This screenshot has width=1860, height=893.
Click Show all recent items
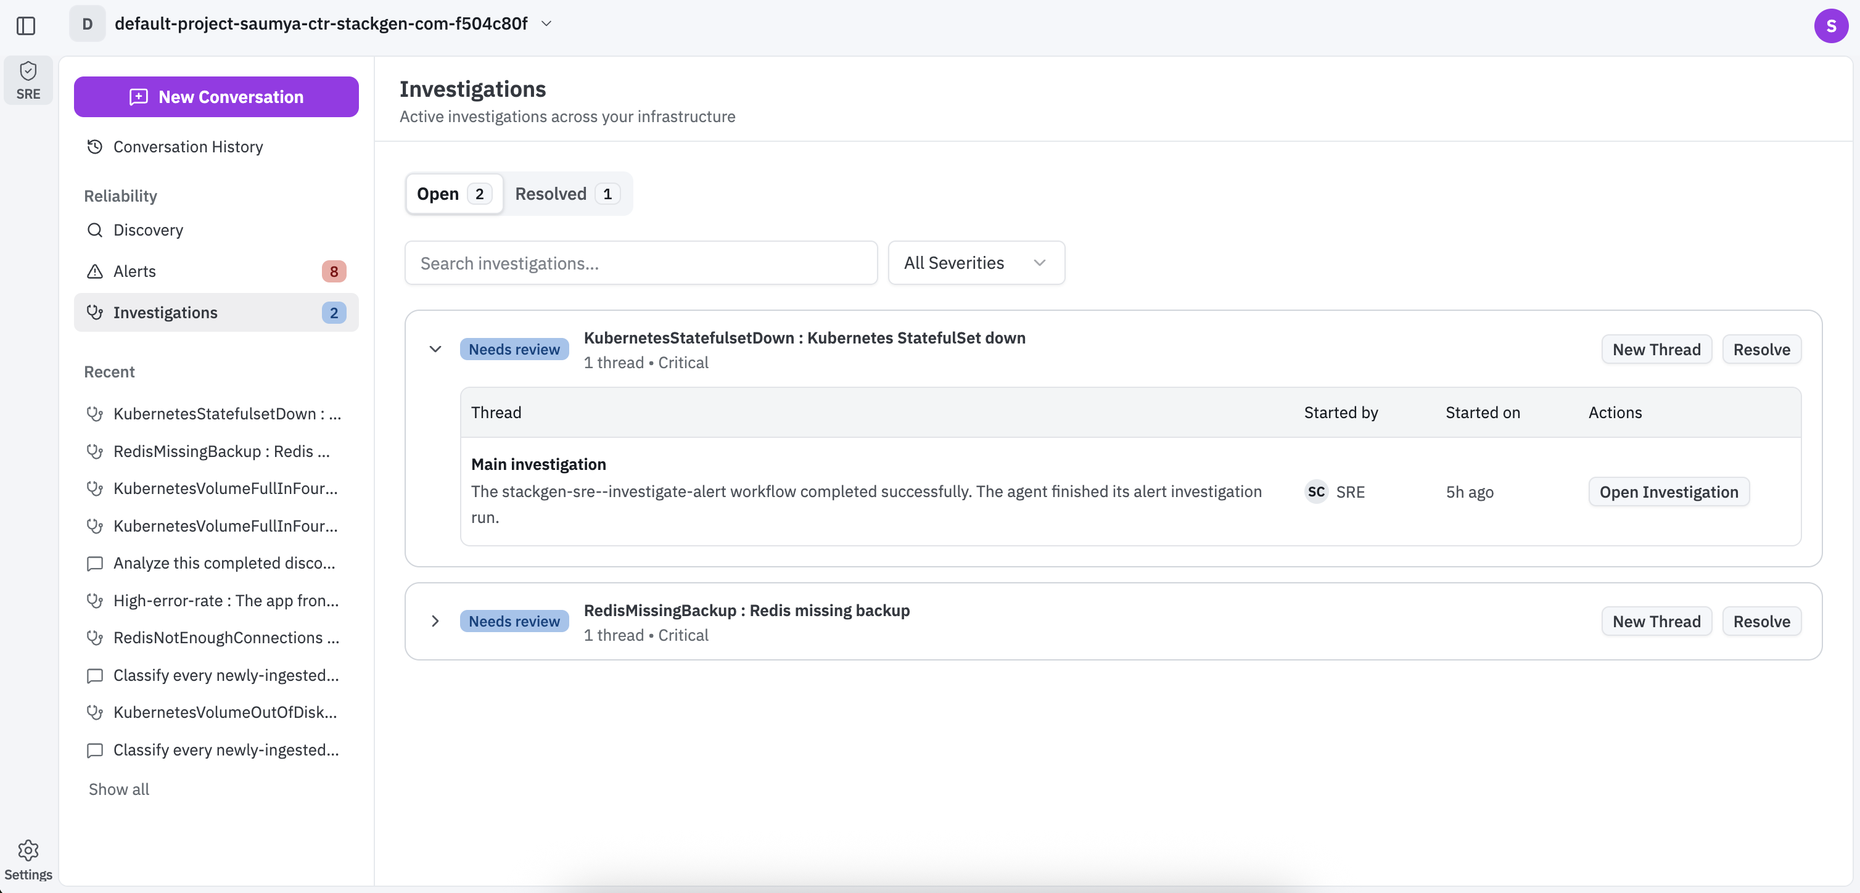coord(119,789)
